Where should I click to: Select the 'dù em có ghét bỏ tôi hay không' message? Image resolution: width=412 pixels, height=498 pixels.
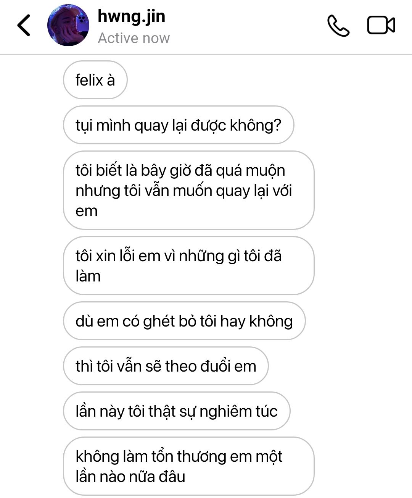tap(184, 321)
